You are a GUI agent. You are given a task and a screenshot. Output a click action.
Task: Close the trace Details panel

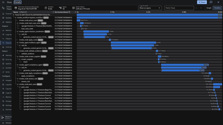tap(218, 2)
